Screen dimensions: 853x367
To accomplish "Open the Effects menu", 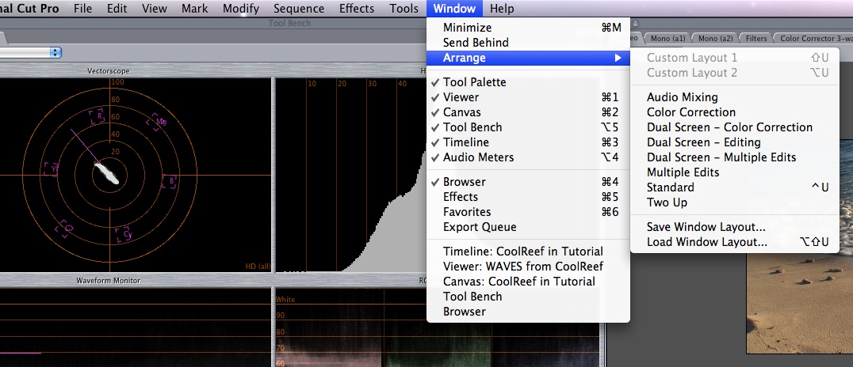I will (356, 9).
